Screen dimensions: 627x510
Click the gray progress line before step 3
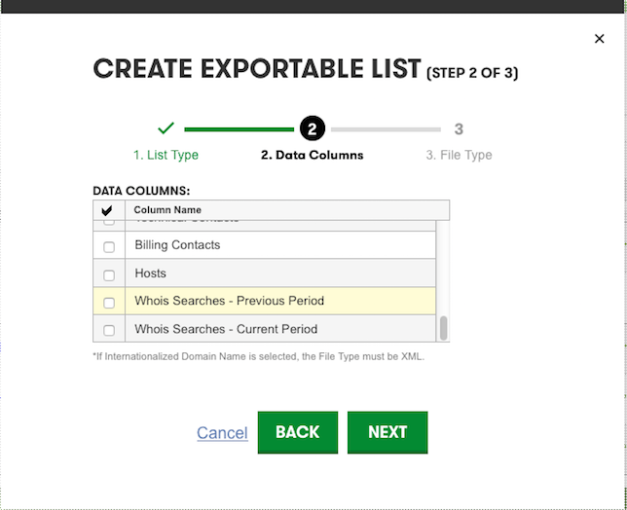click(386, 129)
